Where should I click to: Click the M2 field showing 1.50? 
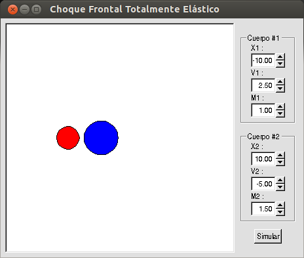click(x=263, y=209)
